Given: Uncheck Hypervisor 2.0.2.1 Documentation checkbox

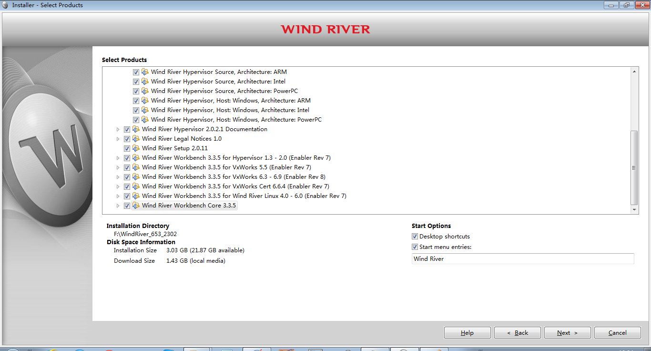Looking at the screenshot, I should pos(127,129).
